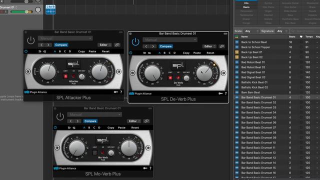The height and width of the screenshot is (180, 320).
Task: Open Manual preset dropdown in Attacker Plus
Action: point(65,38)
